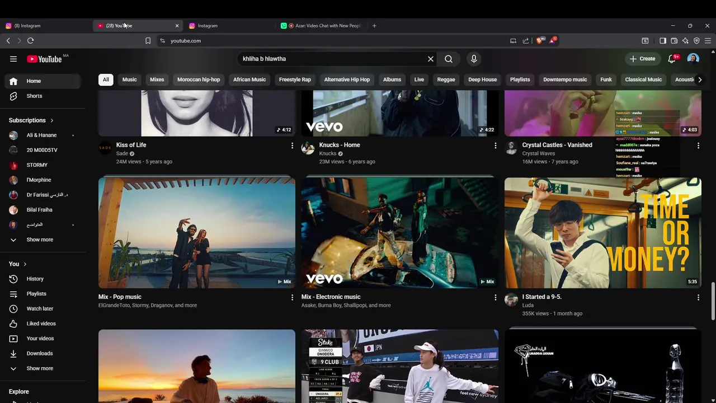716x403 pixels.
Task: Open Watch later in sidebar
Action: tap(43, 308)
